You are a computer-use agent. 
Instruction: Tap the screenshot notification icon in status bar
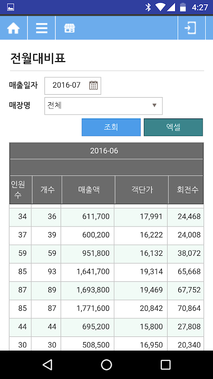10,7
